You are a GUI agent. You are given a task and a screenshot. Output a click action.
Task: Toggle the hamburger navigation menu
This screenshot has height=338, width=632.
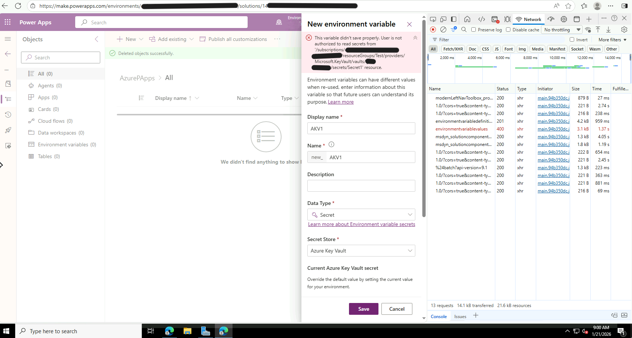[x=8, y=39]
